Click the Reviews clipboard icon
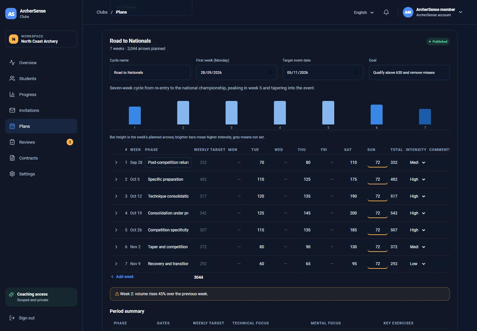The height and width of the screenshot is (331, 477). point(12,142)
